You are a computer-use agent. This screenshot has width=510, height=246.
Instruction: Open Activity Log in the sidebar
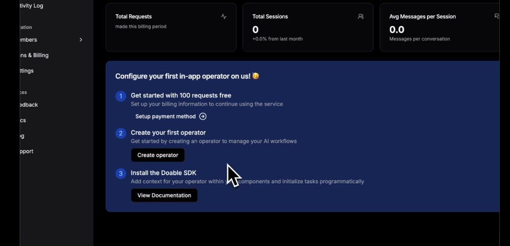click(x=31, y=6)
